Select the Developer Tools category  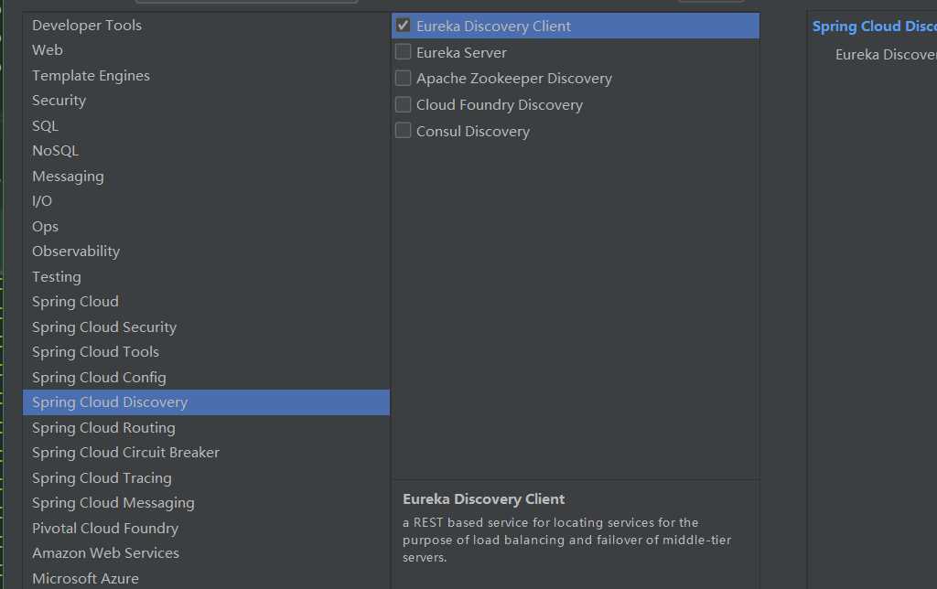(206, 25)
